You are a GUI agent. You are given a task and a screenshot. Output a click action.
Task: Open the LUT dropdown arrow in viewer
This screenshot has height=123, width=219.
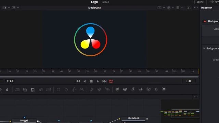point(173,8)
